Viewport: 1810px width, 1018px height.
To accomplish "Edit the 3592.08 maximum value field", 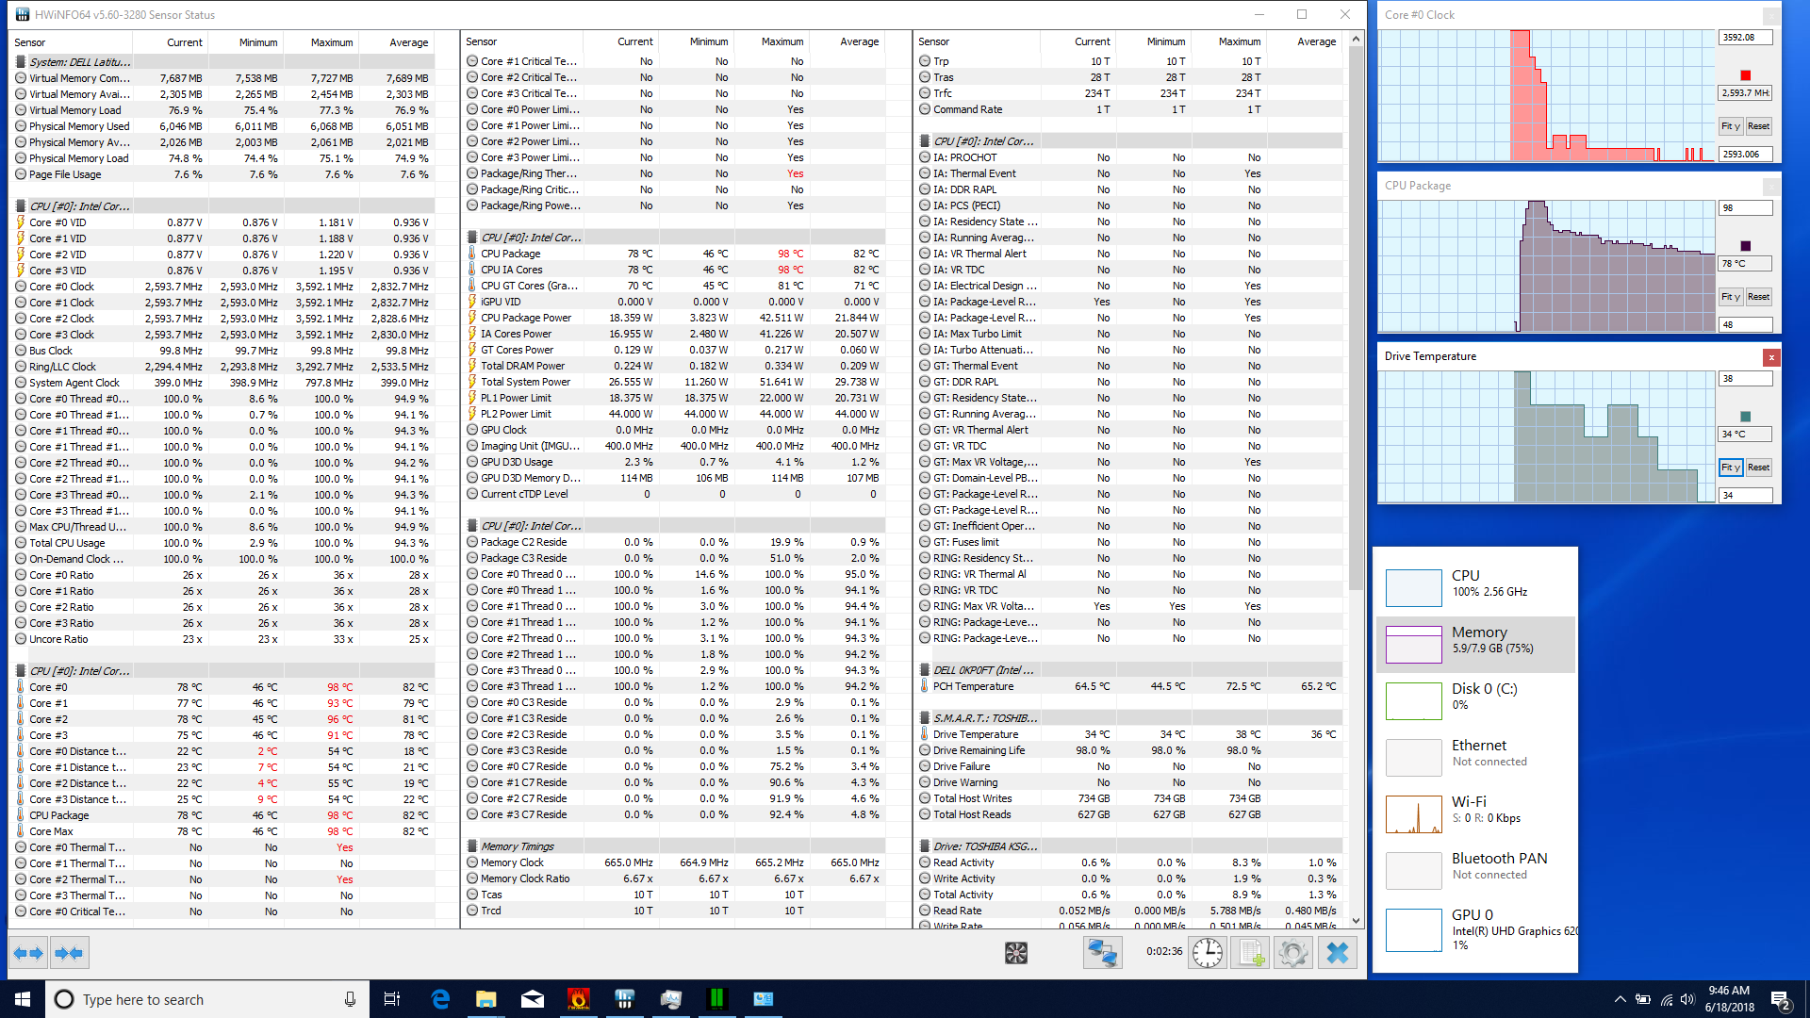I will 1745,38.
